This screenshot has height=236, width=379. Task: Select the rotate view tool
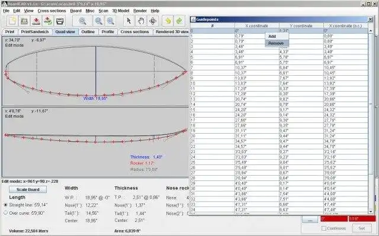click(x=153, y=21)
